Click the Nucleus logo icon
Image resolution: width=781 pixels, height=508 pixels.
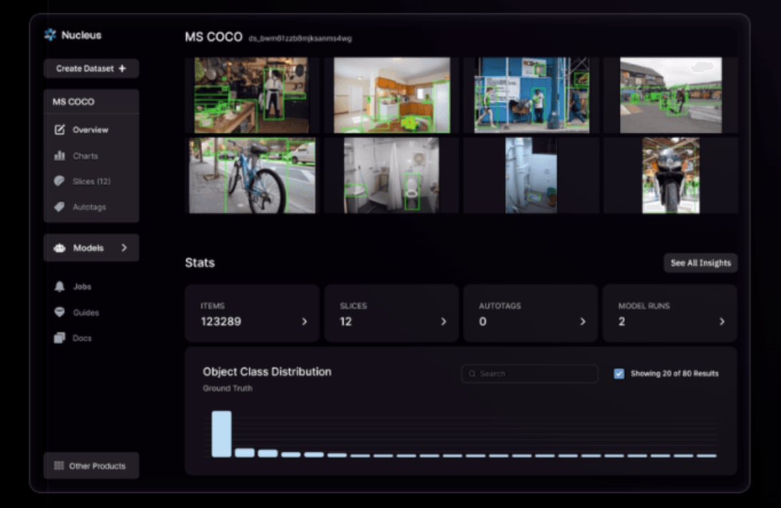point(50,34)
